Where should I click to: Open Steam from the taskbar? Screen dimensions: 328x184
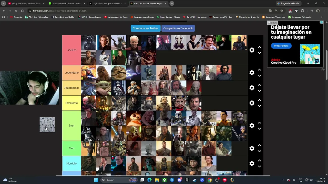pos(194,180)
